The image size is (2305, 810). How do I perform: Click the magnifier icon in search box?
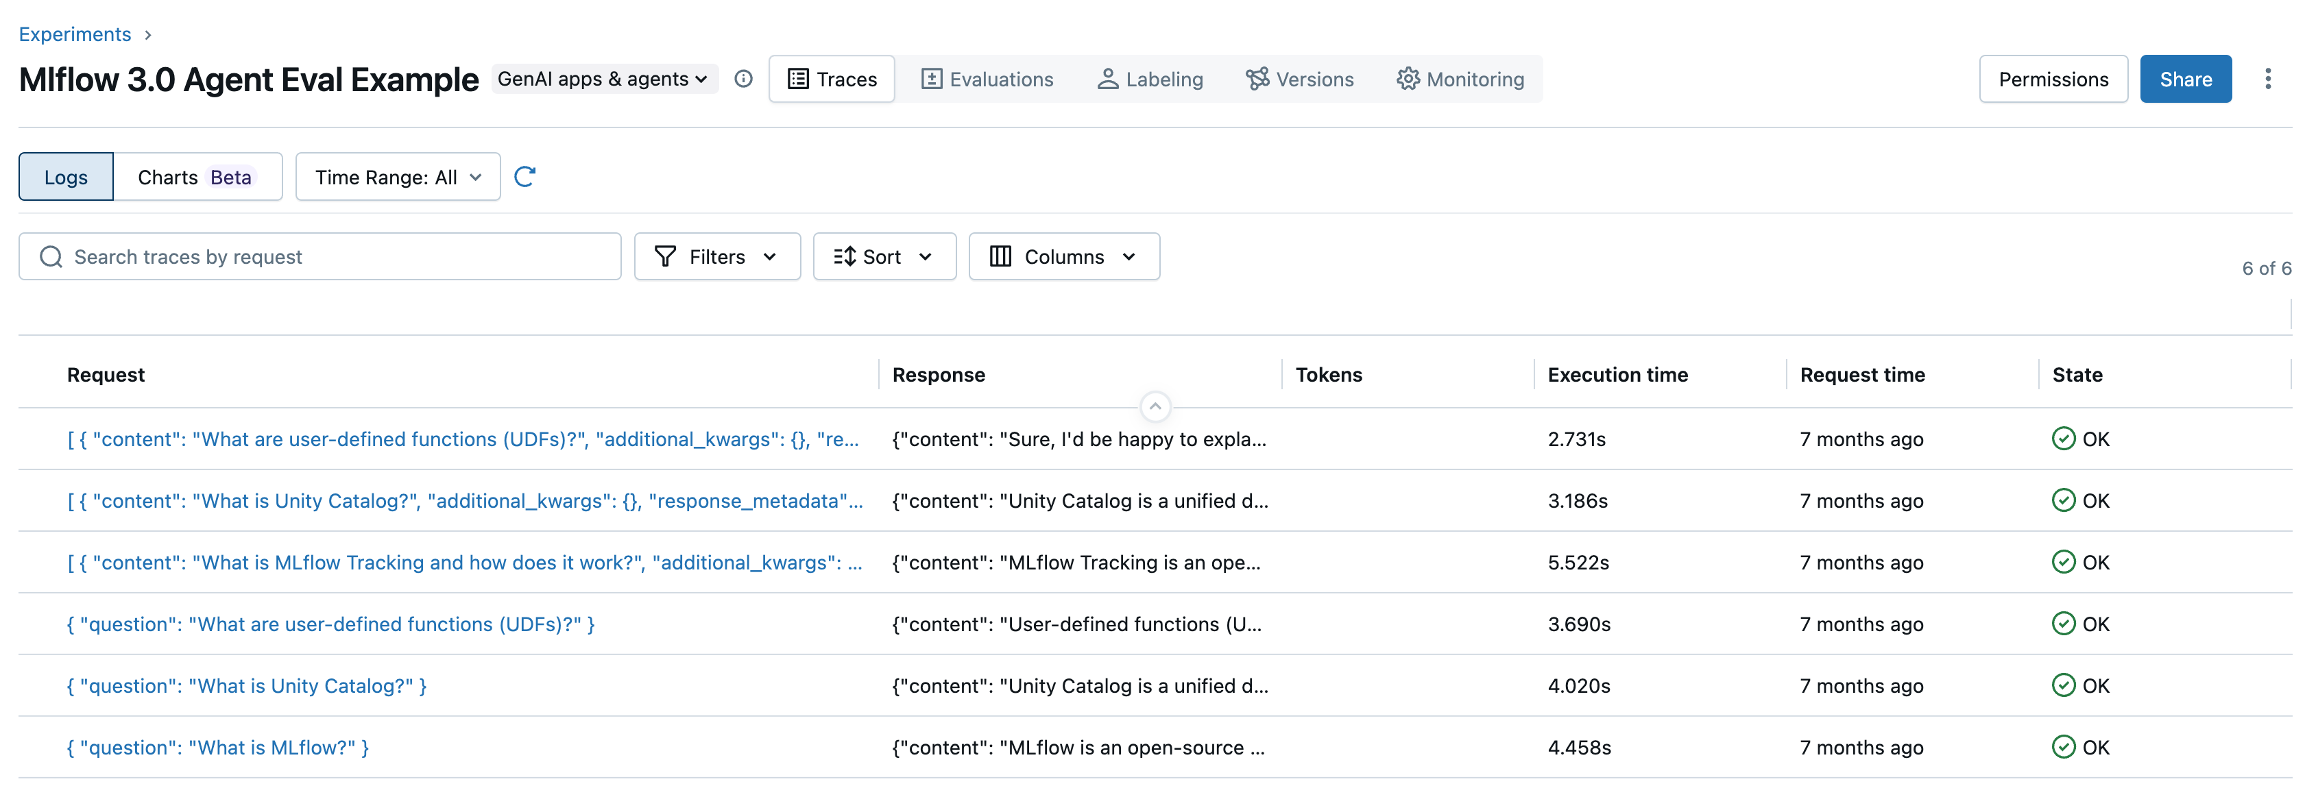point(51,256)
